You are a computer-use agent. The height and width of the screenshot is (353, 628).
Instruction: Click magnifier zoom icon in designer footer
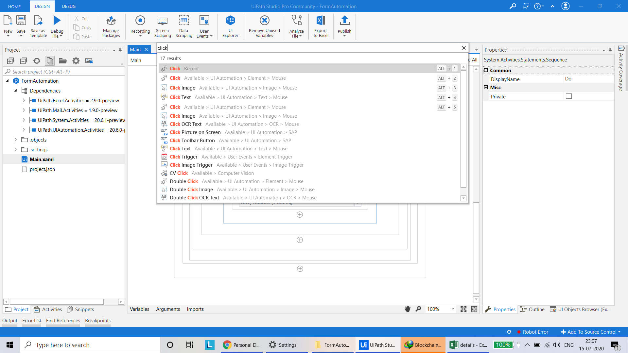tap(418, 309)
